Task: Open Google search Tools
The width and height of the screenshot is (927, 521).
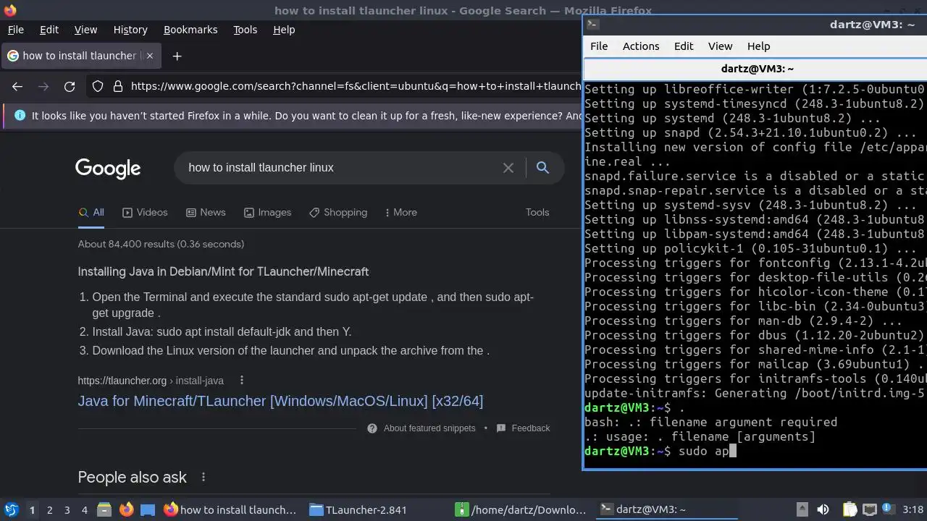Action: pyautogui.click(x=537, y=213)
